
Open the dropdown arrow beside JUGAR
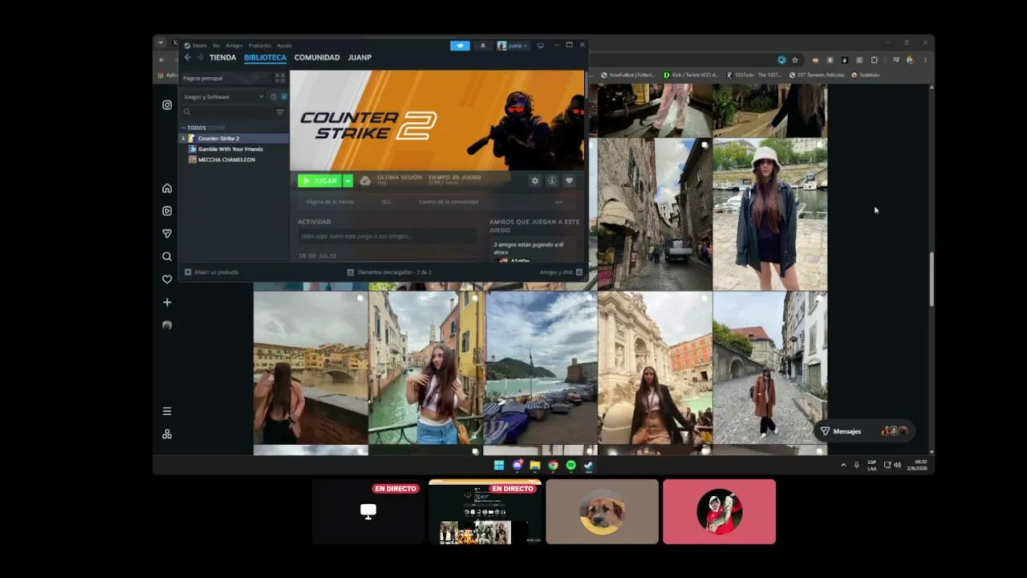click(x=348, y=181)
